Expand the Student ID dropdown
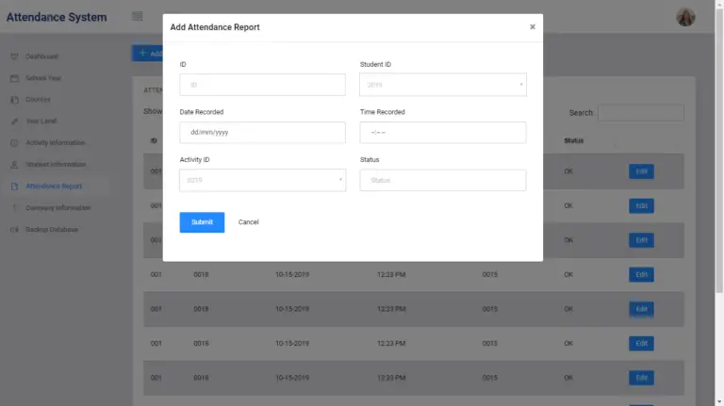Screen dimensions: 724x406 tap(443, 85)
